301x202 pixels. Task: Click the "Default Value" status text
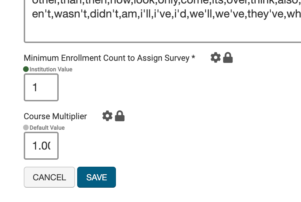[x=47, y=128]
